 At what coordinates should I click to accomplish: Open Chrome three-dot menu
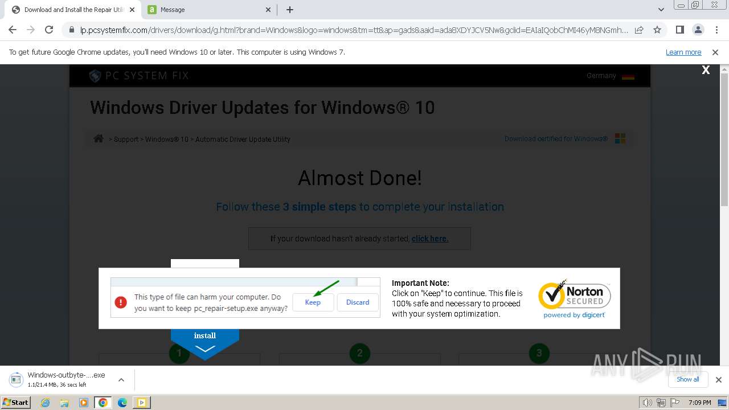coord(716,30)
